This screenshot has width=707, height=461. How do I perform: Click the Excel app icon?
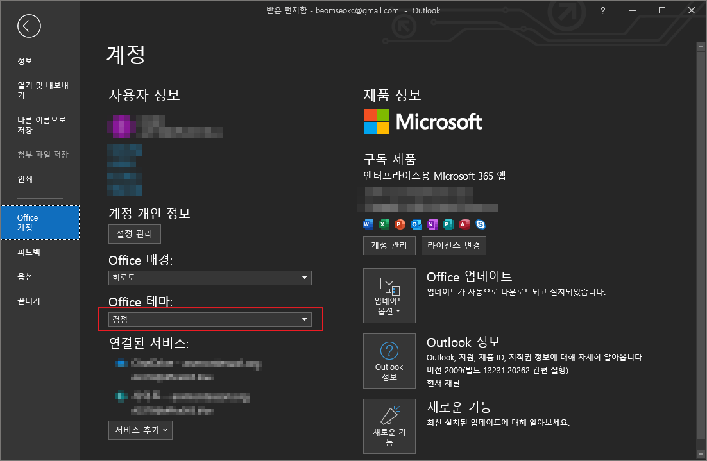(384, 224)
